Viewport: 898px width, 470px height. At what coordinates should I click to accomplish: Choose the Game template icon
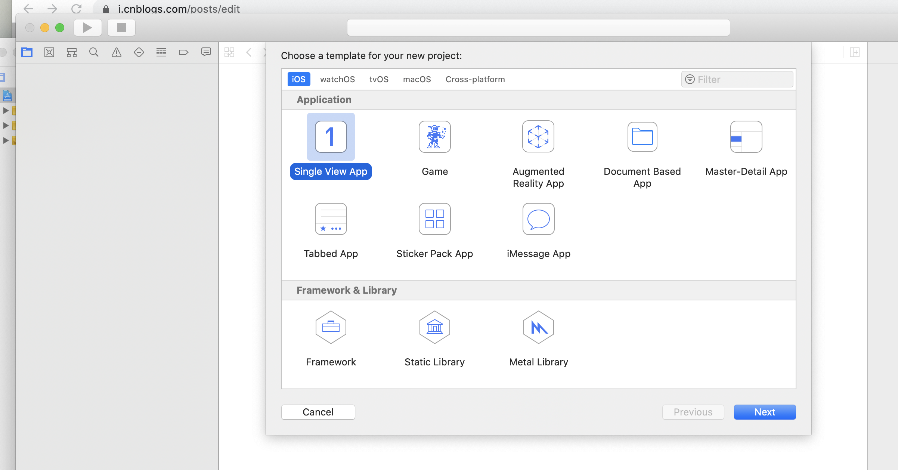click(435, 137)
